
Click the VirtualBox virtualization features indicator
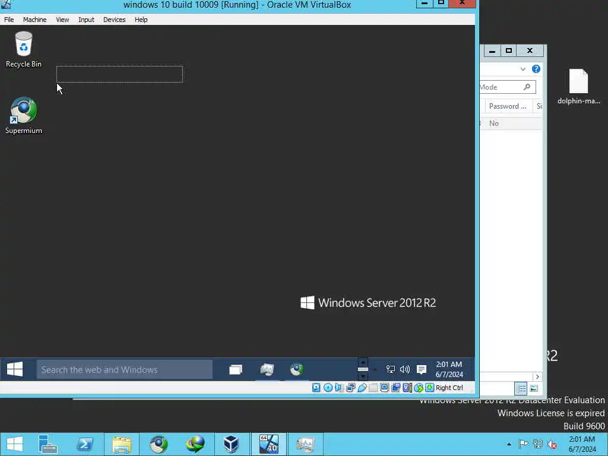click(x=407, y=388)
